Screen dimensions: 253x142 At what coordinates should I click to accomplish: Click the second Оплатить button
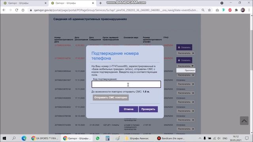coord(184,60)
